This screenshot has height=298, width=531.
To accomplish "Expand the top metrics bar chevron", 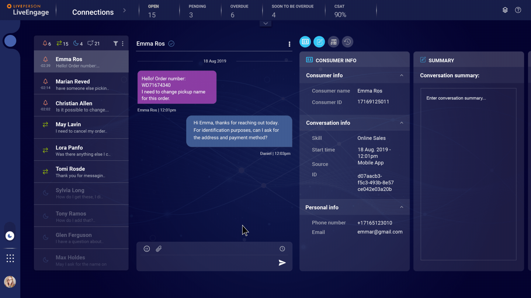I will 265,23.
